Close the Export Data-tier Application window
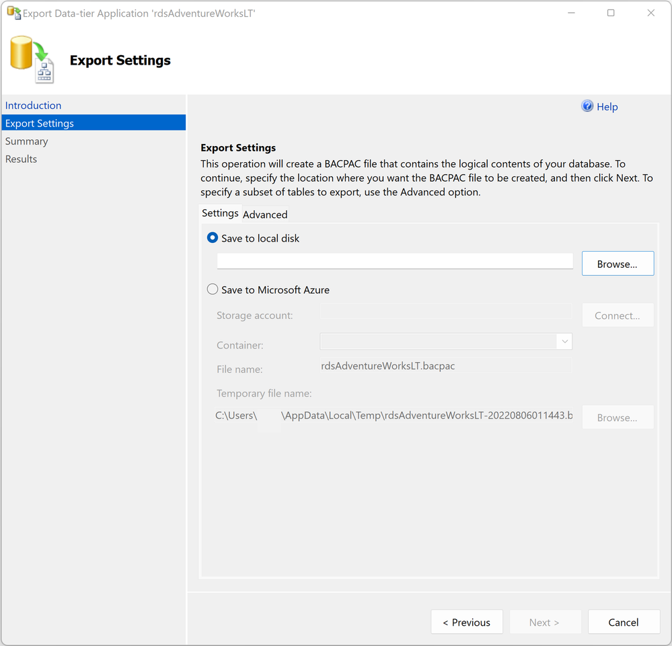 [650, 13]
